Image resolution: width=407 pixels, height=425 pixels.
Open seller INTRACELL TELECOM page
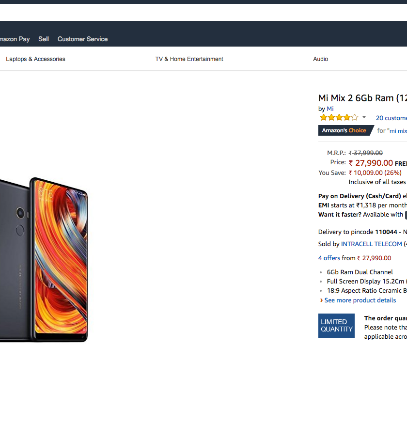point(371,244)
